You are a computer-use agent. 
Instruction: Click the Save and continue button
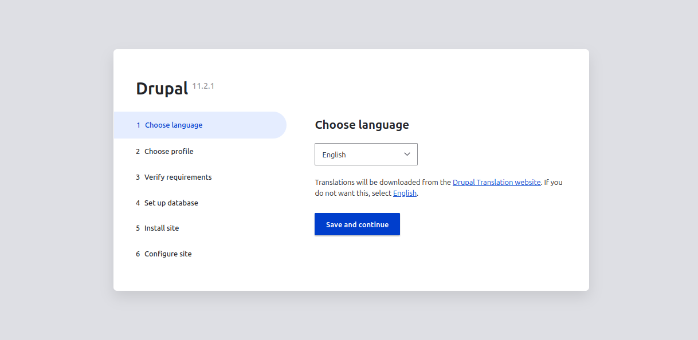coord(357,224)
